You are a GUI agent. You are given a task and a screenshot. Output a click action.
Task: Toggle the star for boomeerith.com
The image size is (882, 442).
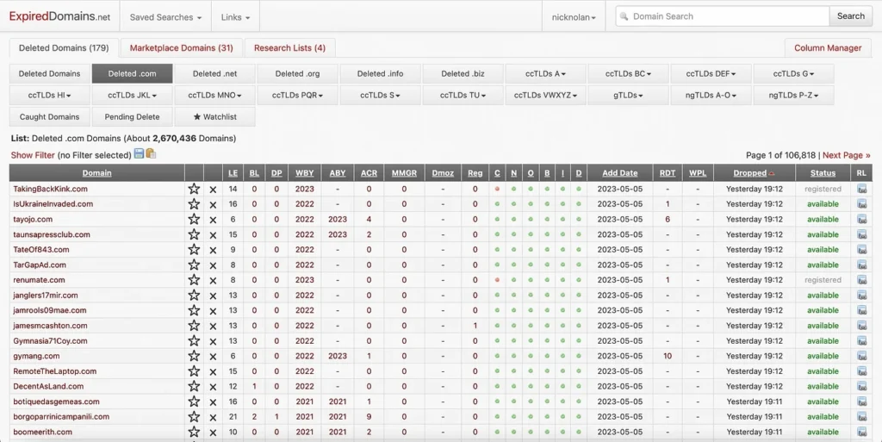click(x=194, y=432)
